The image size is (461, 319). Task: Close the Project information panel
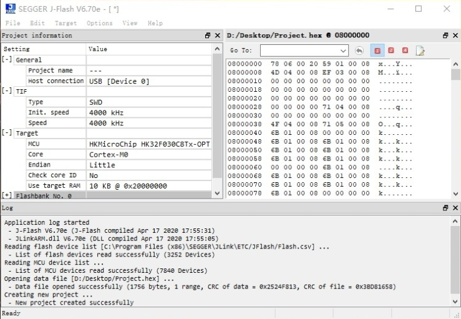coord(218,36)
